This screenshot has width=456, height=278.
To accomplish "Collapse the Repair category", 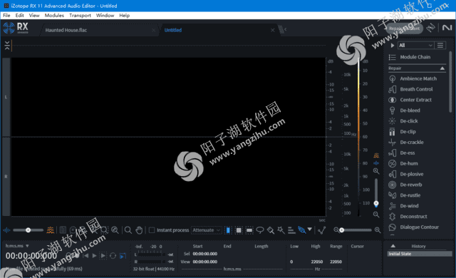I will [x=442, y=68].
